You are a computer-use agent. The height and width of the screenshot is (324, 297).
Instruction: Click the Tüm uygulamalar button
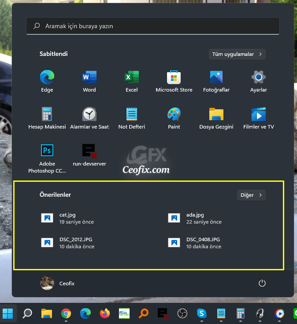click(x=237, y=54)
